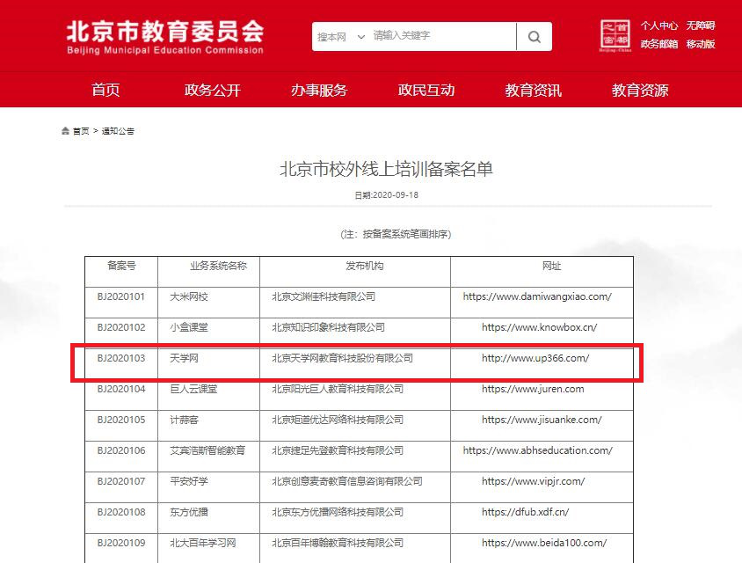
Task: Open the 首页 main navigation item
Action: (105, 90)
